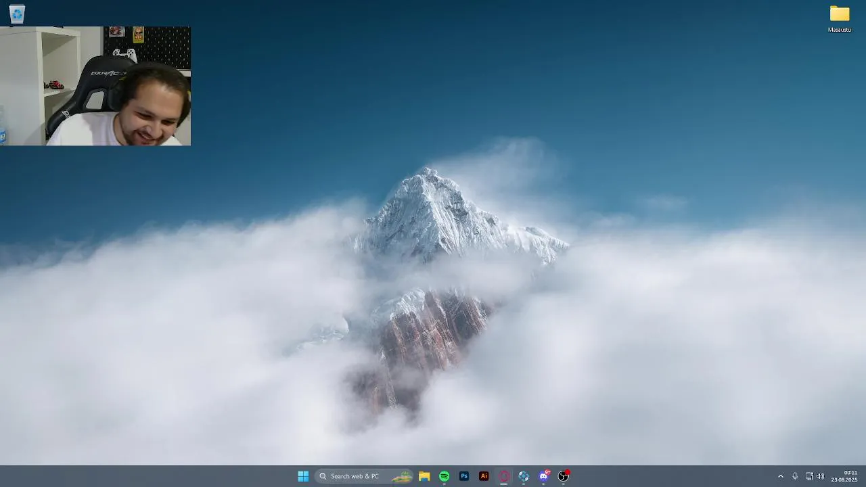Open network settings from the tray

coord(809,476)
